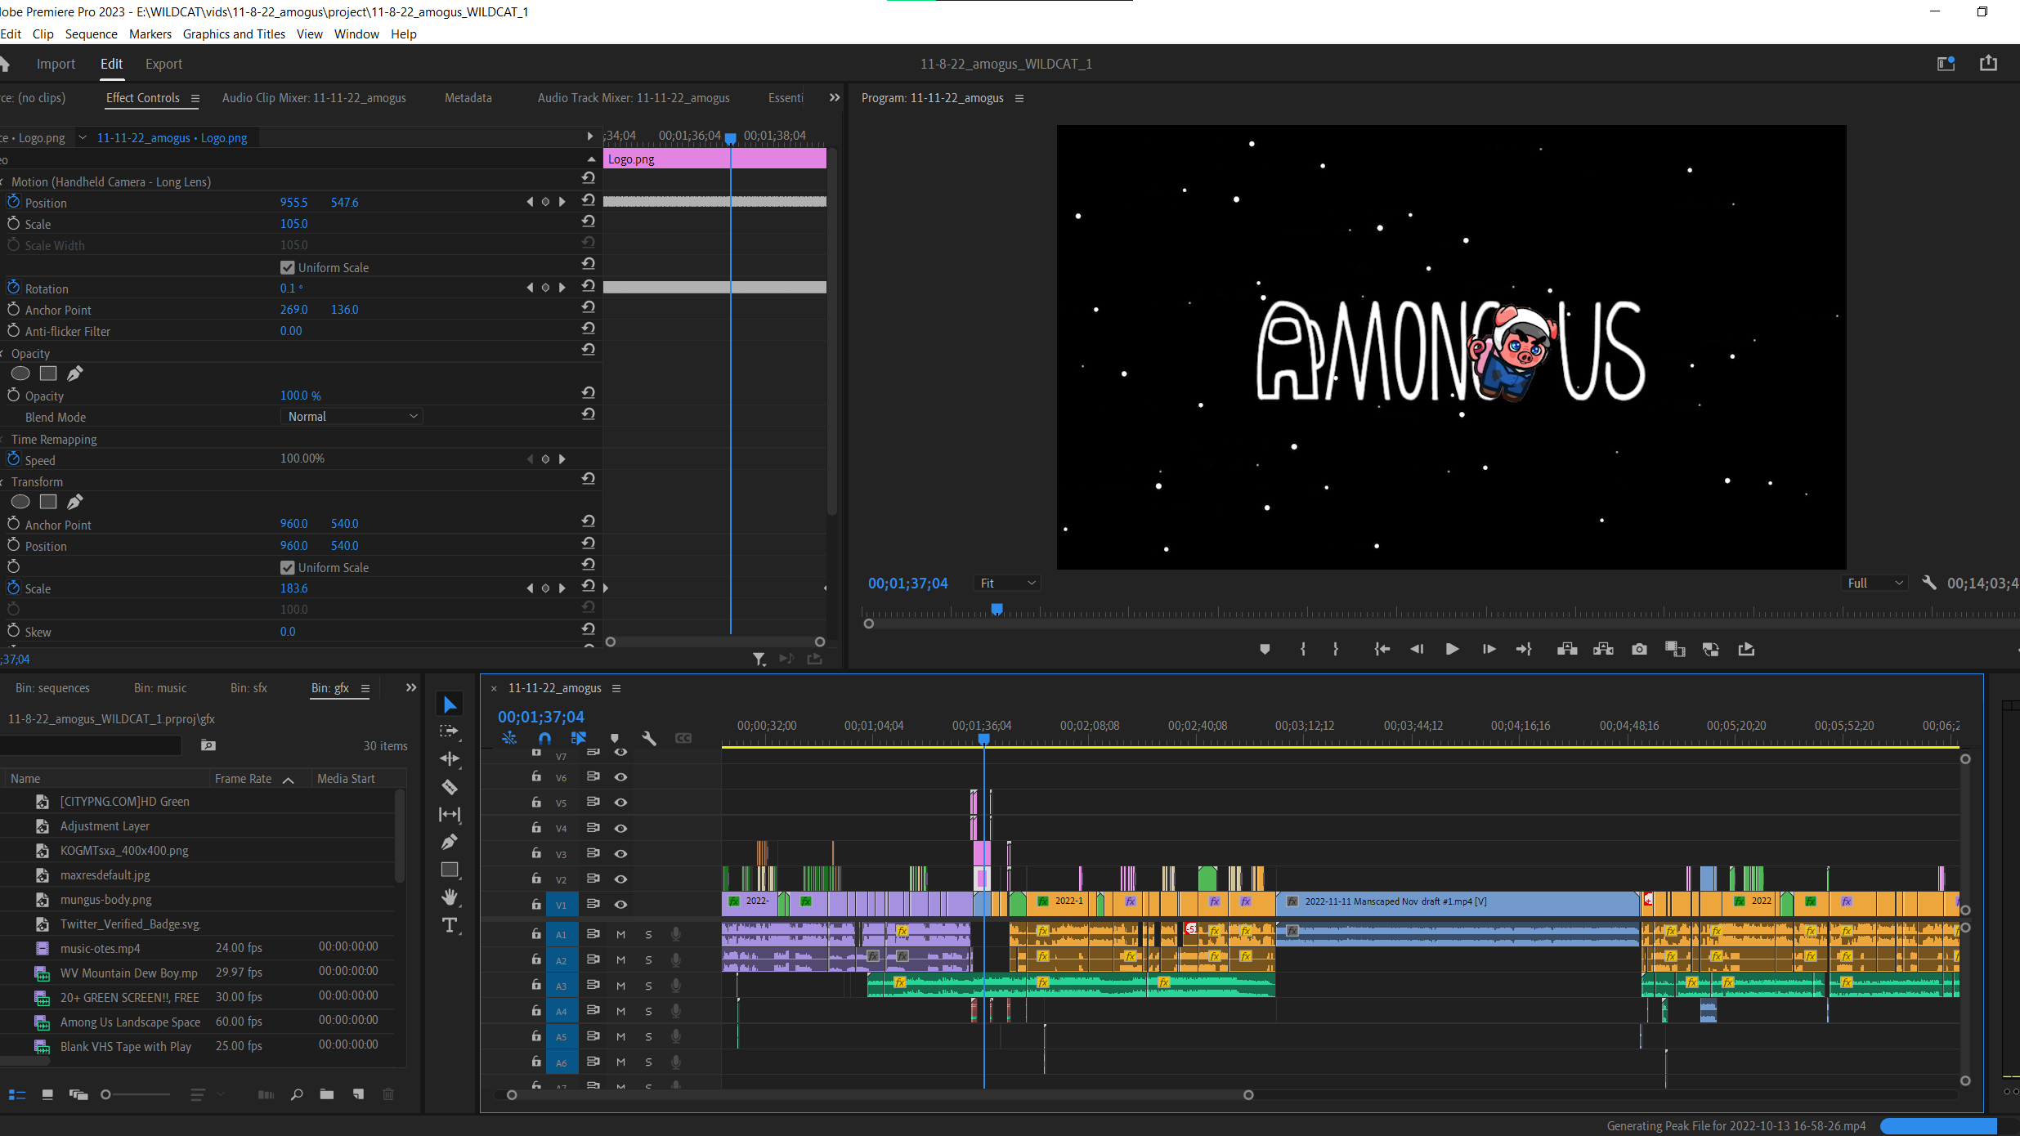Open Program monitor wrench settings
The image size is (2020, 1136).
click(1928, 583)
